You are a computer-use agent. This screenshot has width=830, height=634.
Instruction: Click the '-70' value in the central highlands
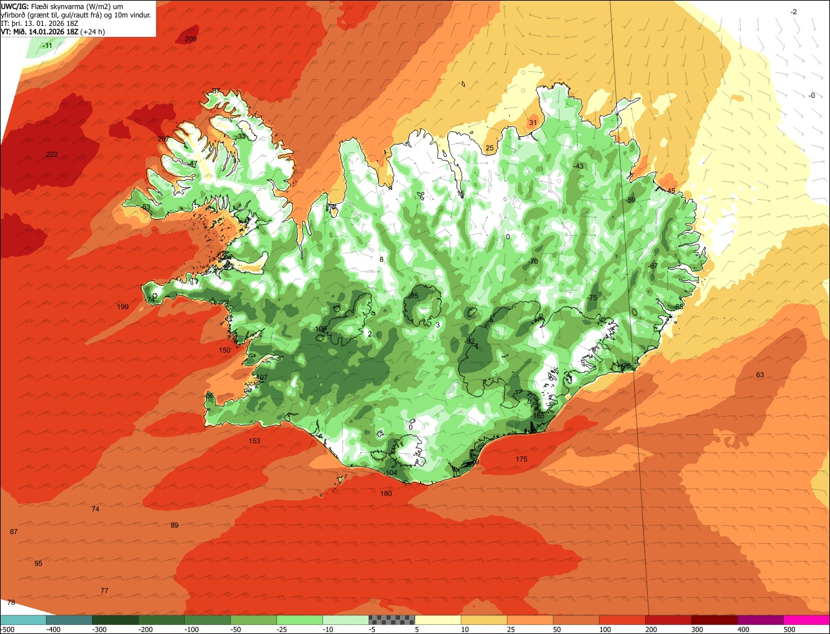point(533,261)
